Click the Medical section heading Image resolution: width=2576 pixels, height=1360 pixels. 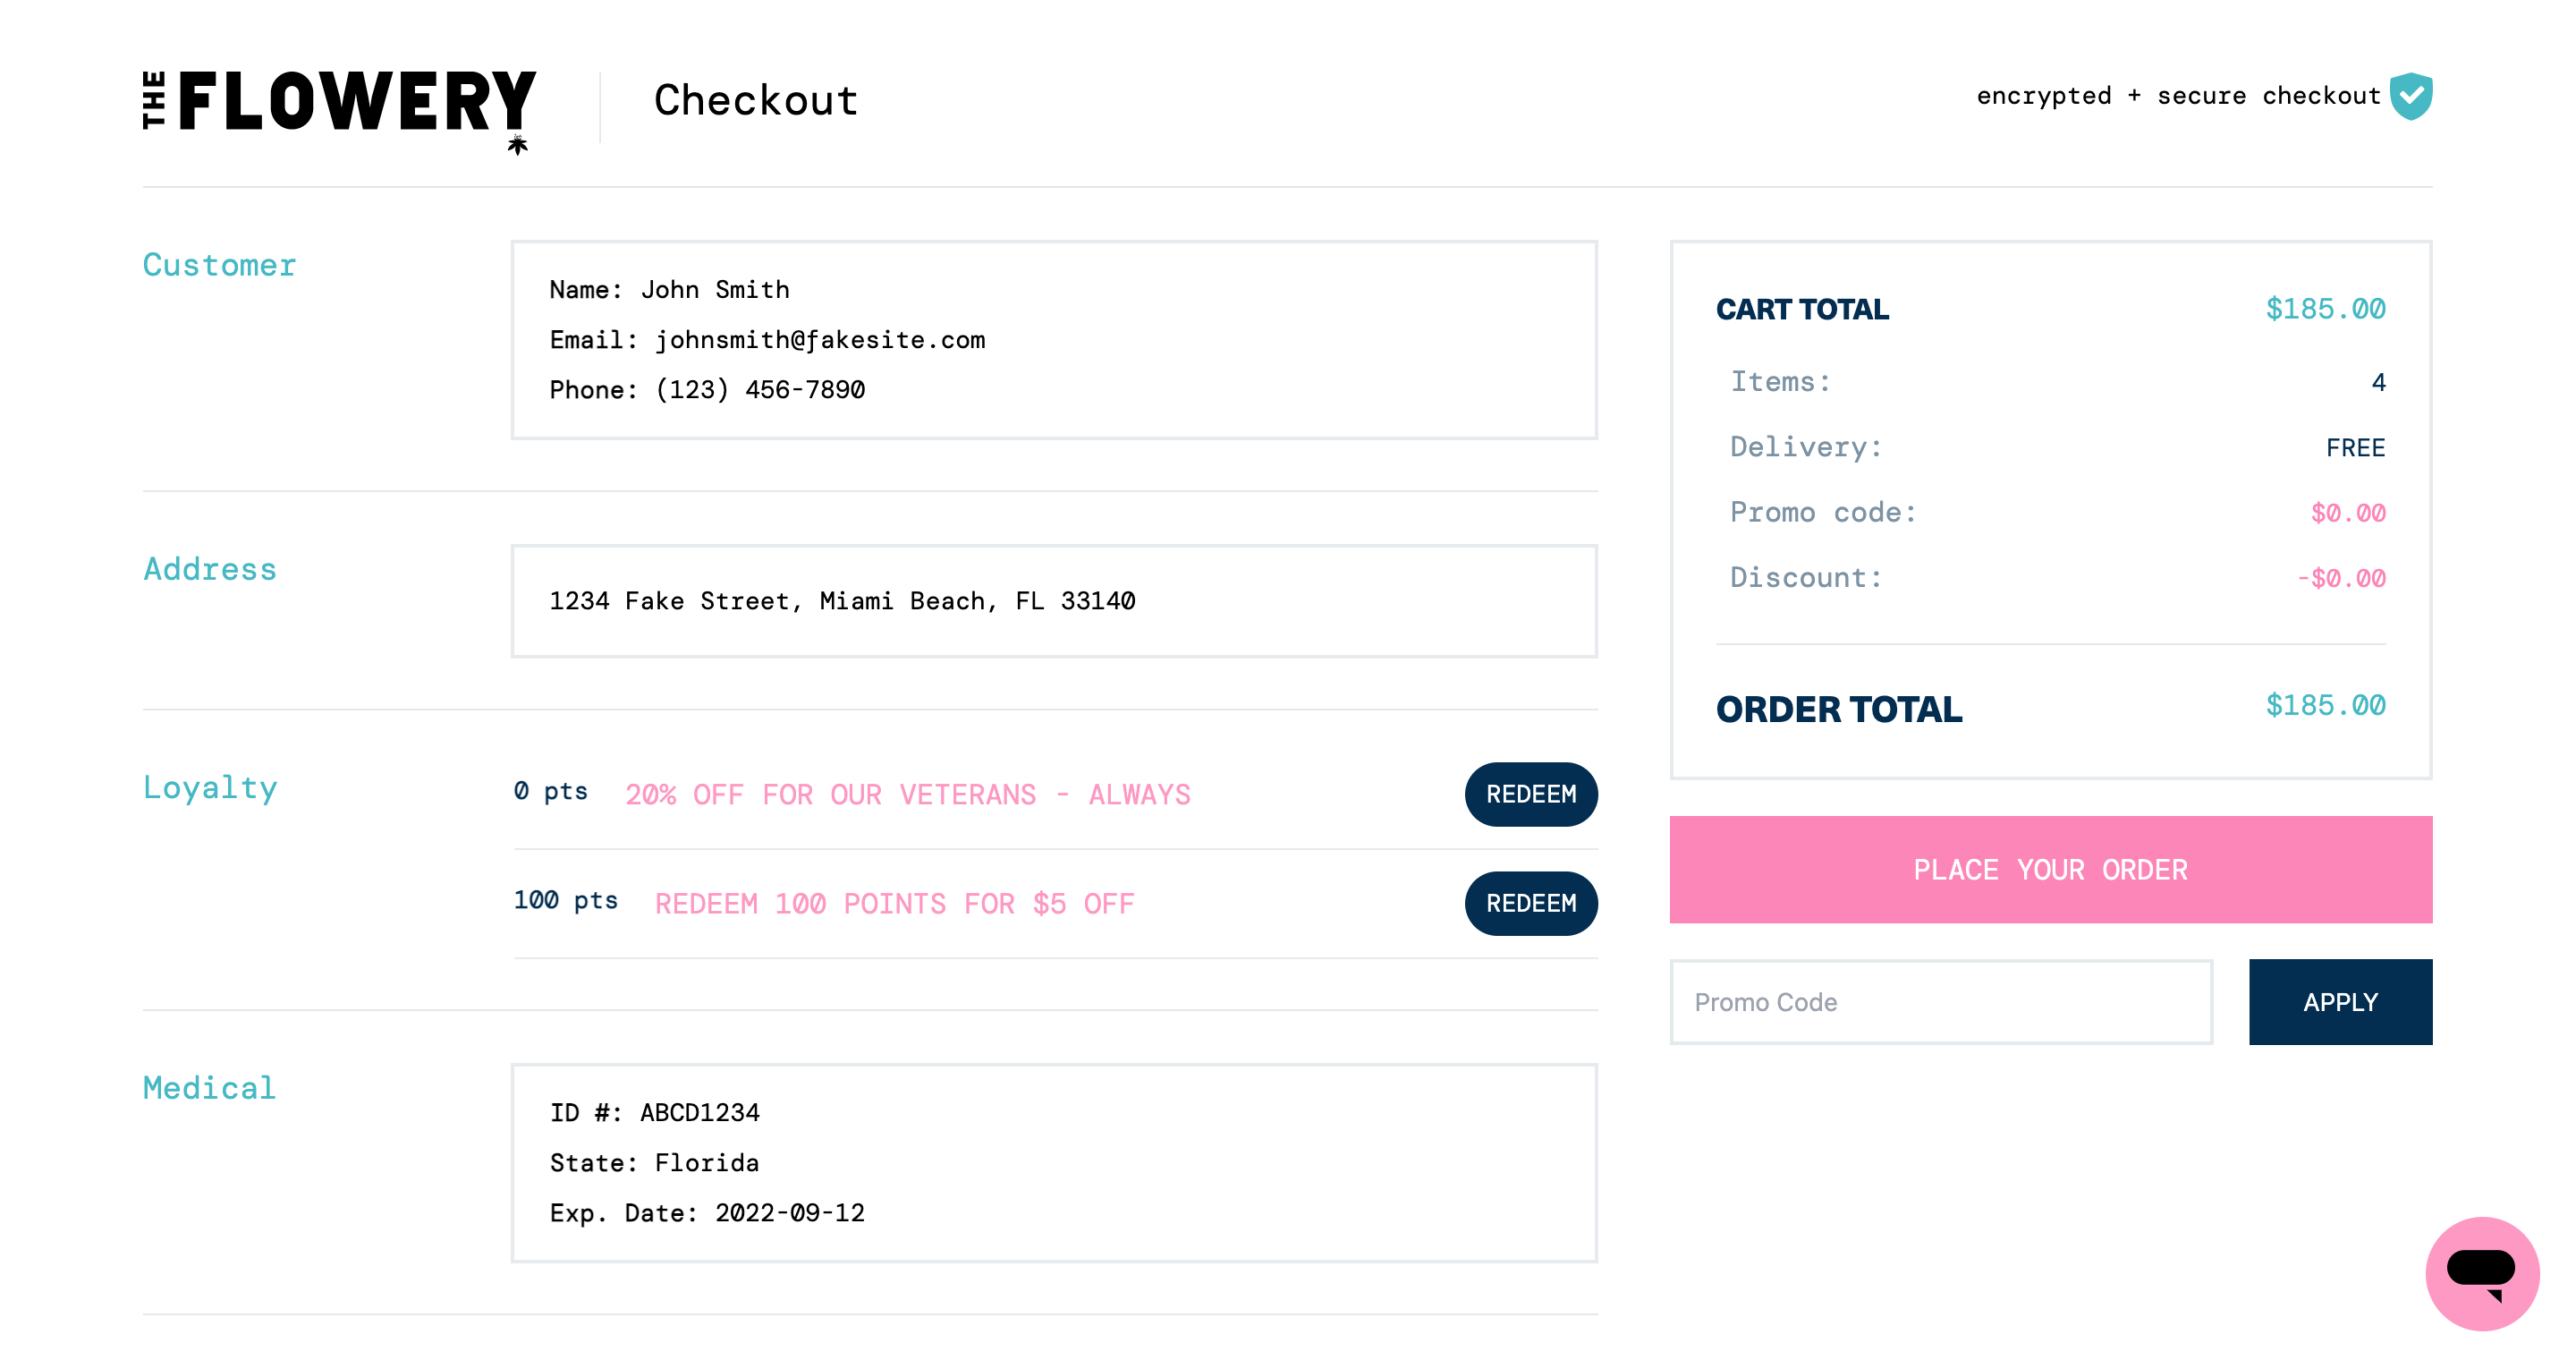pyautogui.click(x=209, y=1088)
